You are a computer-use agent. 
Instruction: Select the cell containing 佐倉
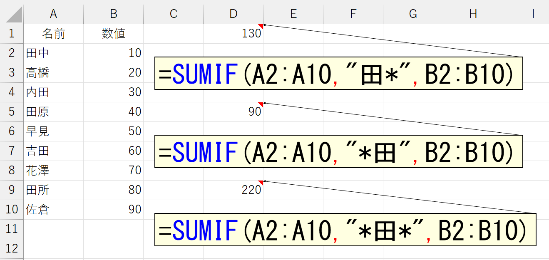(53, 210)
